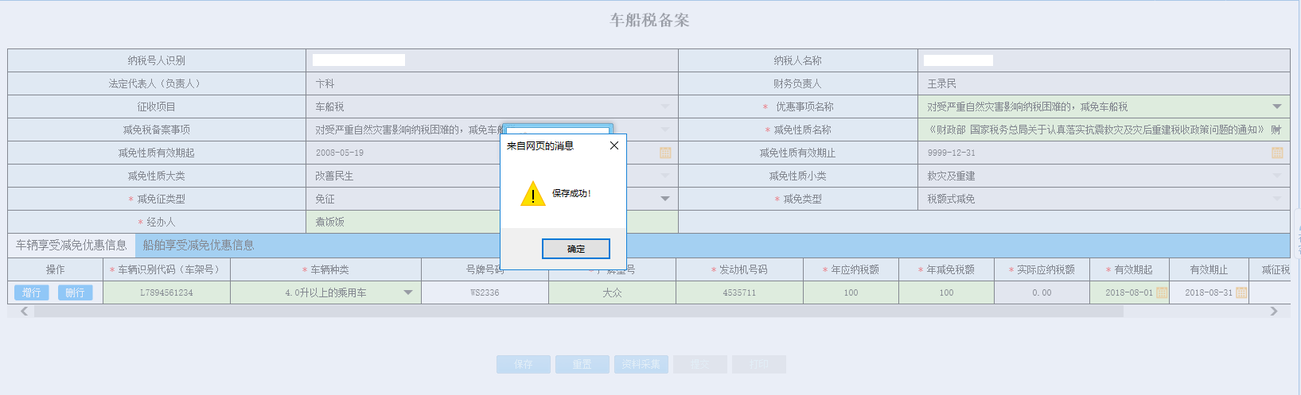Open the calendar icon beside 2018-08-31
The width and height of the screenshot is (1301, 395).
pyautogui.click(x=1241, y=292)
